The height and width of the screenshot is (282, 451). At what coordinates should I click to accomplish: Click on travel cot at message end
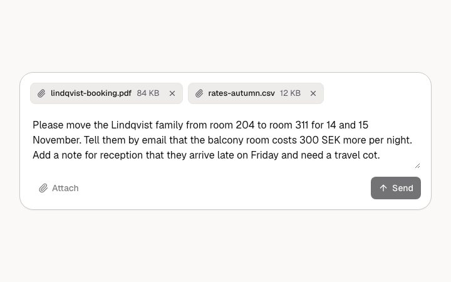(x=357, y=155)
